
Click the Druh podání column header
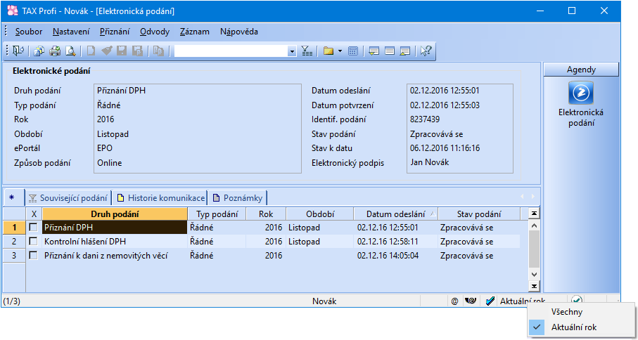pyautogui.click(x=115, y=214)
